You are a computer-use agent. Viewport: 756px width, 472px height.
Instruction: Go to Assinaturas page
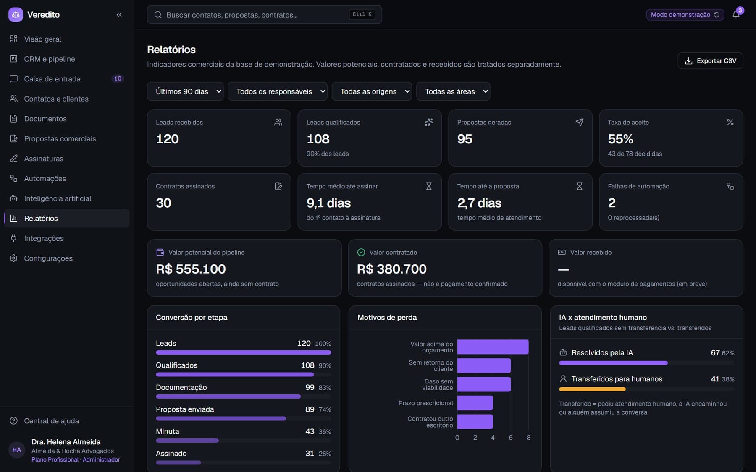[67, 159]
